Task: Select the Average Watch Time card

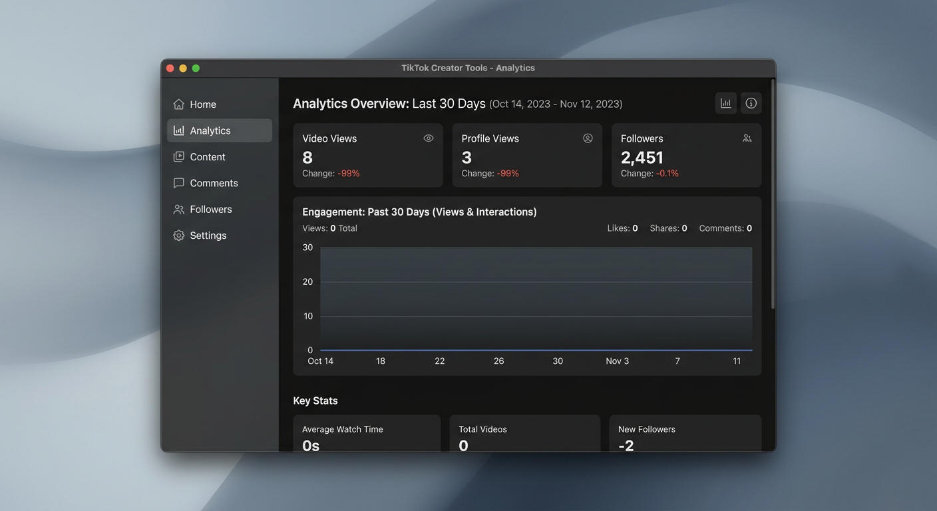Action: [367, 434]
